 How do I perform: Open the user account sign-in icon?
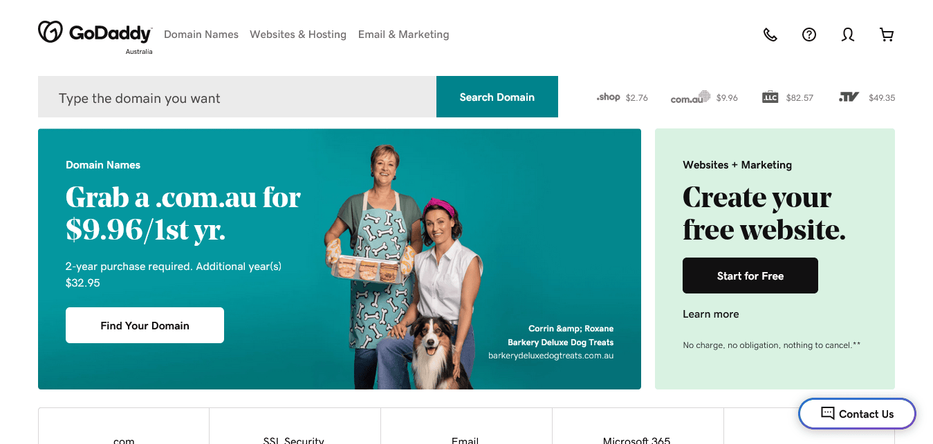click(x=848, y=35)
